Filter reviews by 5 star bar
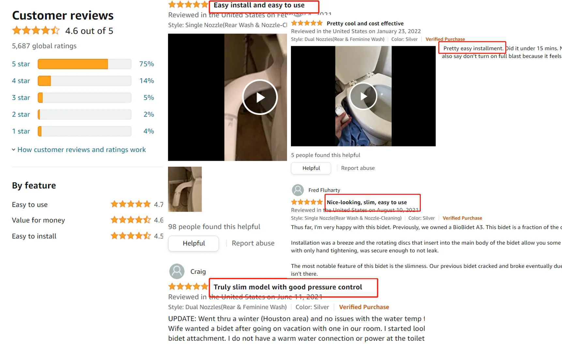The width and height of the screenshot is (562, 344). (x=84, y=64)
